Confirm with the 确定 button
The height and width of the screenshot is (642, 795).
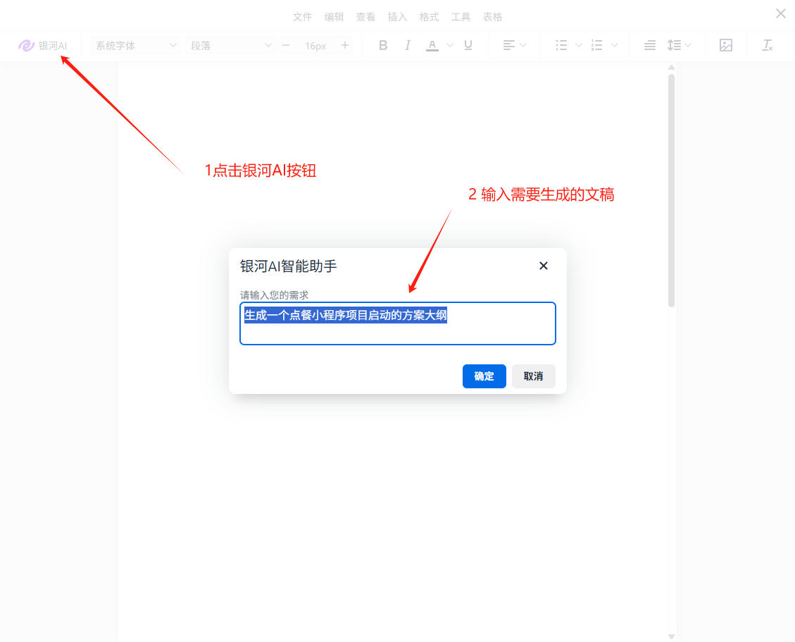point(484,376)
